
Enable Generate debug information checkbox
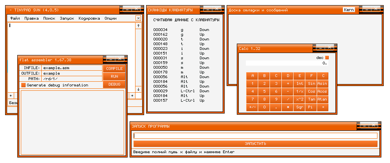(x=23, y=85)
